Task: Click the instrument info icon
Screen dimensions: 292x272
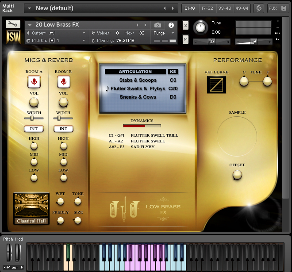Action: 171,25
